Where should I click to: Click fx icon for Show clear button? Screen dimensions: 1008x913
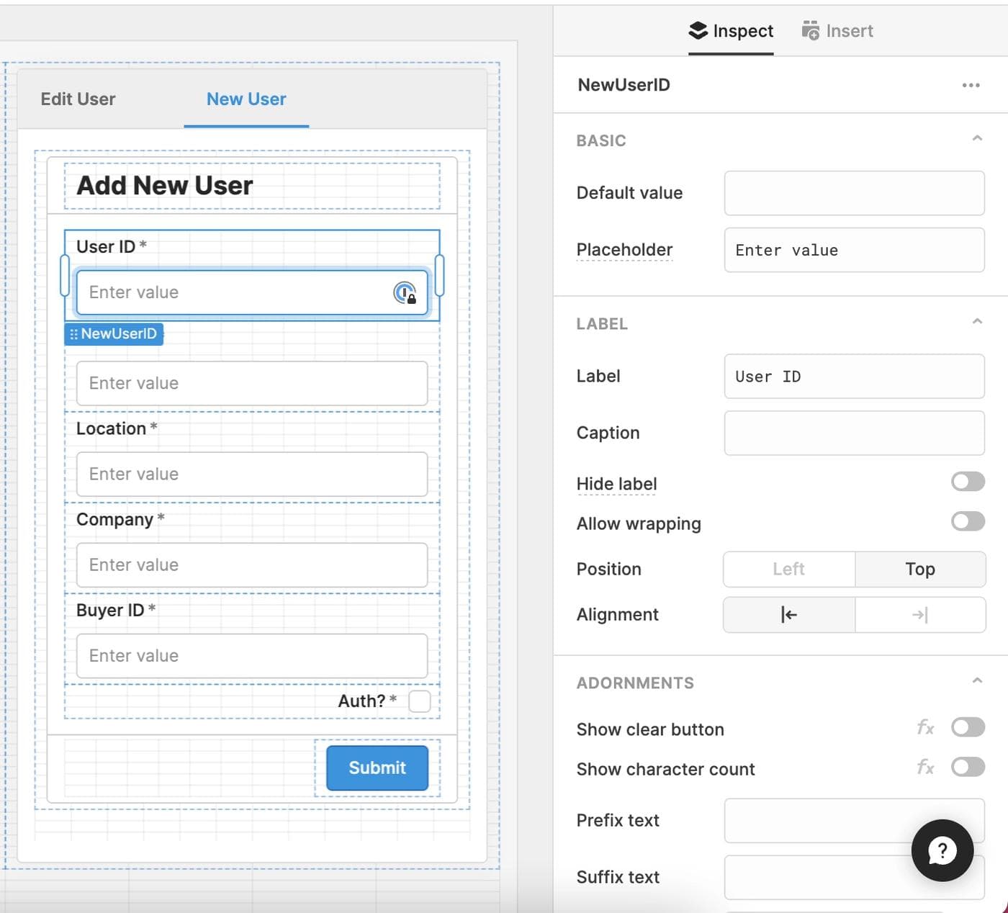(x=925, y=728)
